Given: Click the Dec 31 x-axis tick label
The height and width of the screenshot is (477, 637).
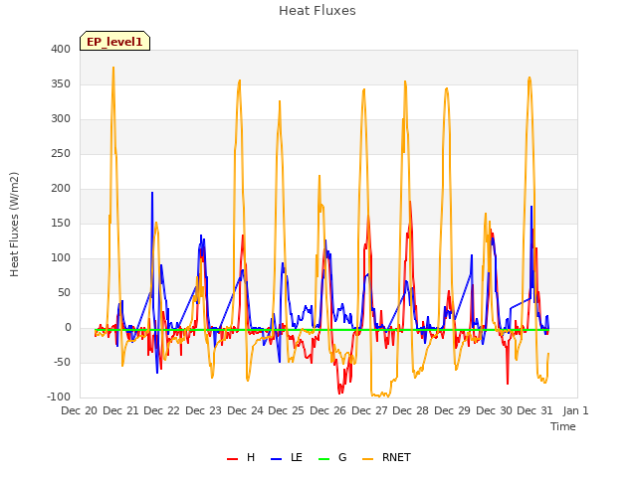Looking at the screenshot, I should click(534, 410).
